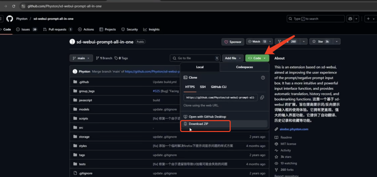Screen dimensions: 377x177
Task: Select the GitHub CLI clone option
Action: (x=219, y=87)
